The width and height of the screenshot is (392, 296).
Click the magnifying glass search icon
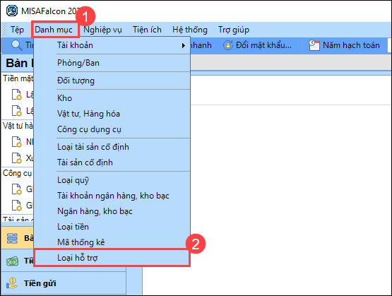(x=17, y=45)
